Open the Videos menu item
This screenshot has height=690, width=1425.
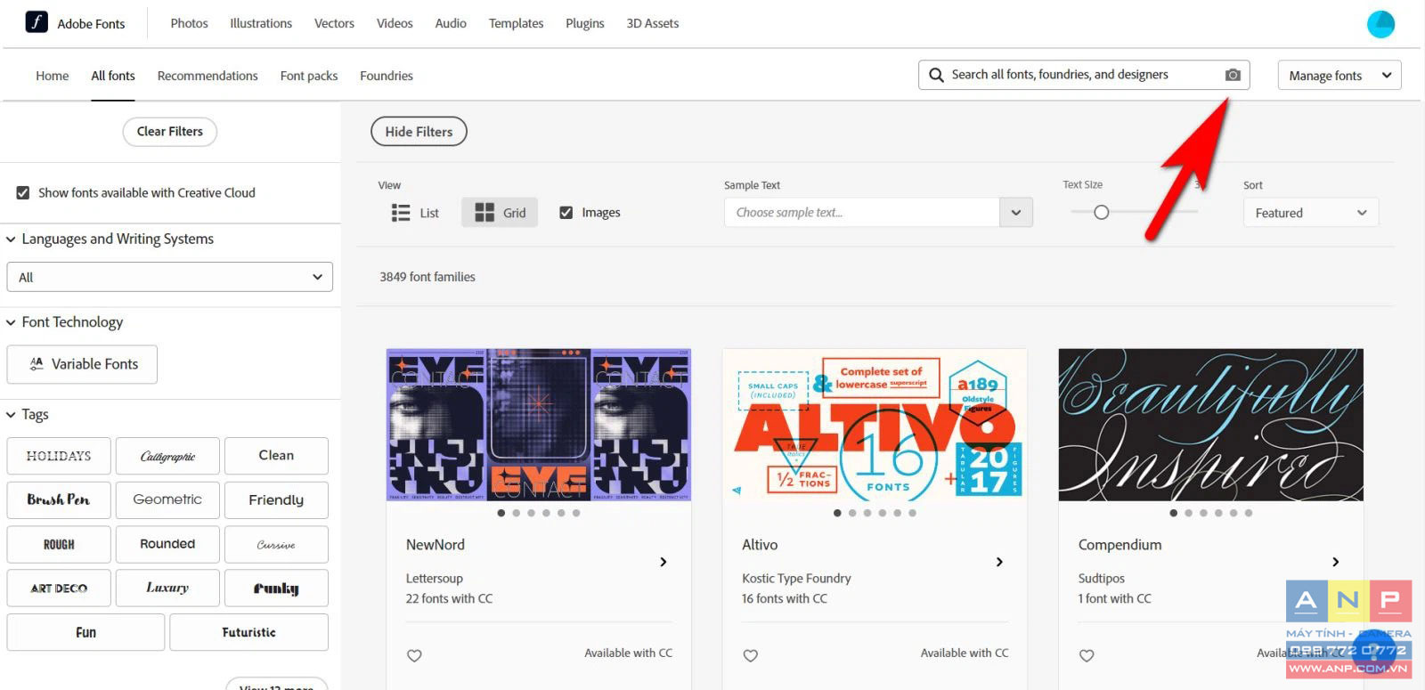coord(395,23)
